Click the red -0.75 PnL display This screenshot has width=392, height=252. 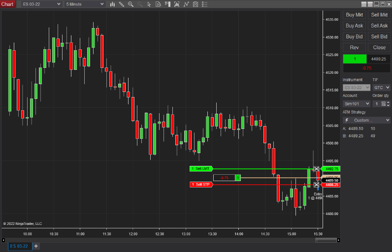[x=366, y=68]
